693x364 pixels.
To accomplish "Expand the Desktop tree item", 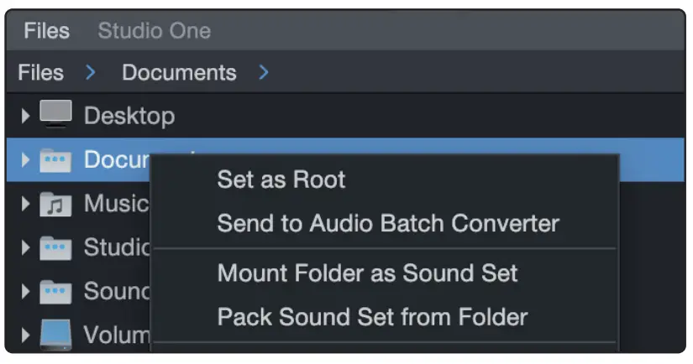I will (x=26, y=117).
